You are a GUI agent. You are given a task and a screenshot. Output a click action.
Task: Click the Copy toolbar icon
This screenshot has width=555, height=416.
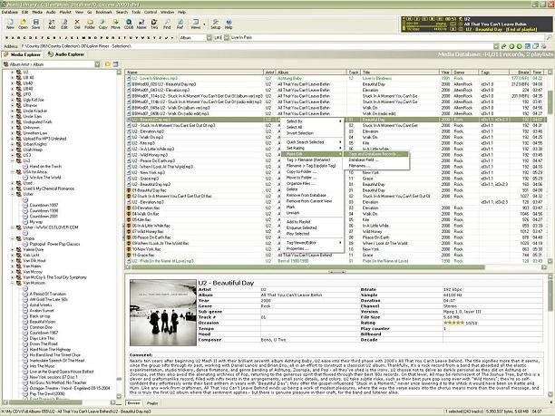tap(103, 23)
